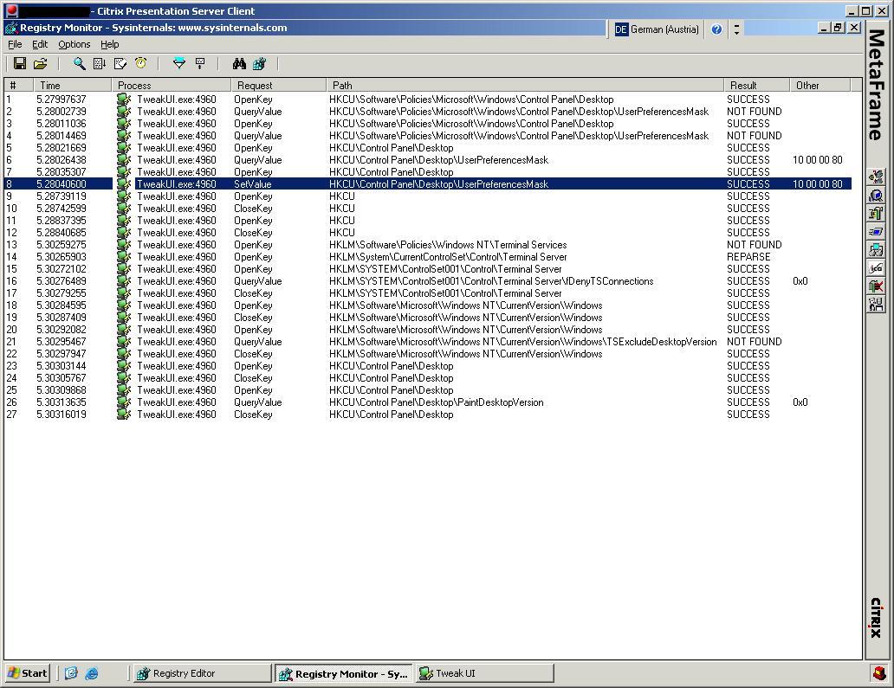Click the disconnect icon in MetaFrame sidebar
894x688 pixels.
[x=876, y=286]
